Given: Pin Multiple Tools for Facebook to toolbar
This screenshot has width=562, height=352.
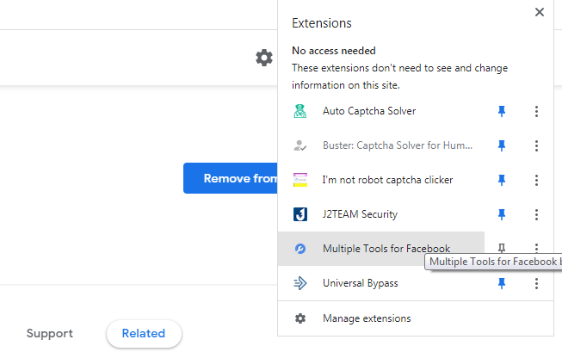Looking at the screenshot, I should pos(502,248).
